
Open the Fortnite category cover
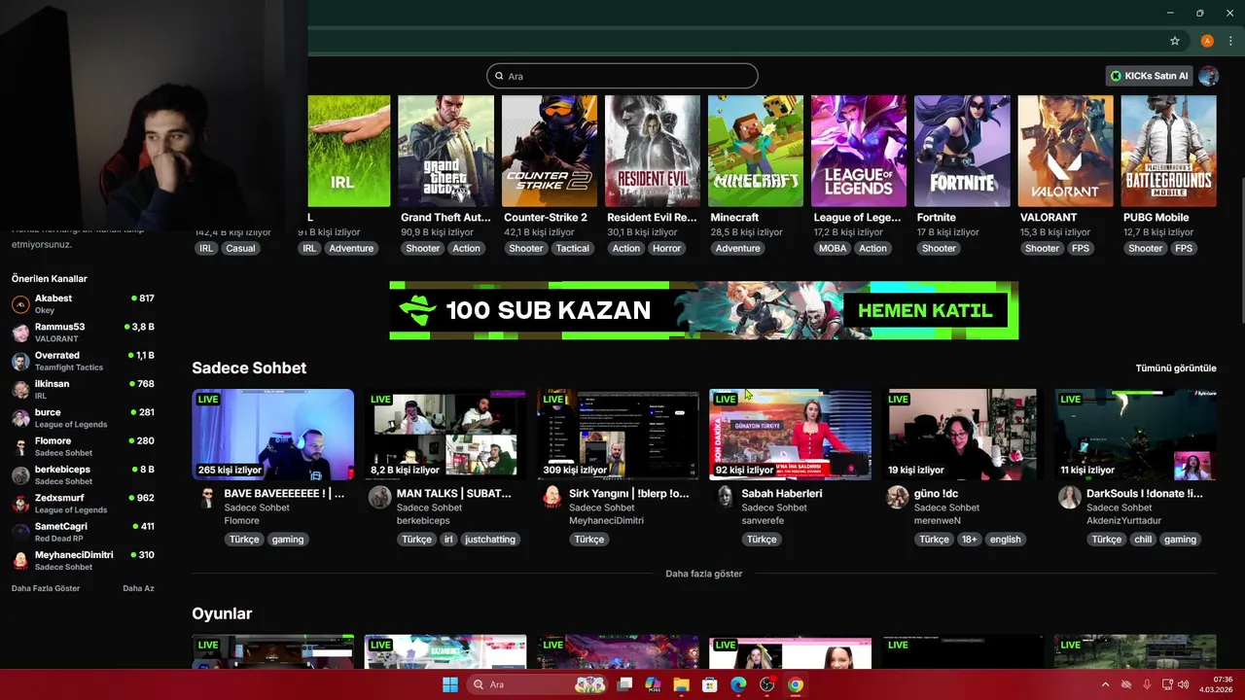pos(962,151)
